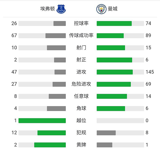Screen dimensions: 160x150
Task: Click the 危险进攻 stat label
Action: pos(81,84)
